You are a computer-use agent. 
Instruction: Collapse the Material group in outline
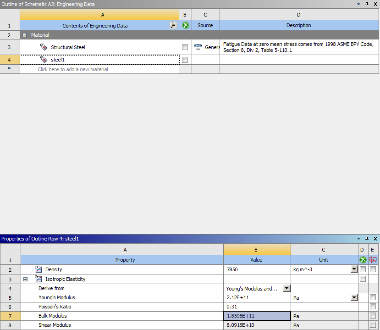25,35
